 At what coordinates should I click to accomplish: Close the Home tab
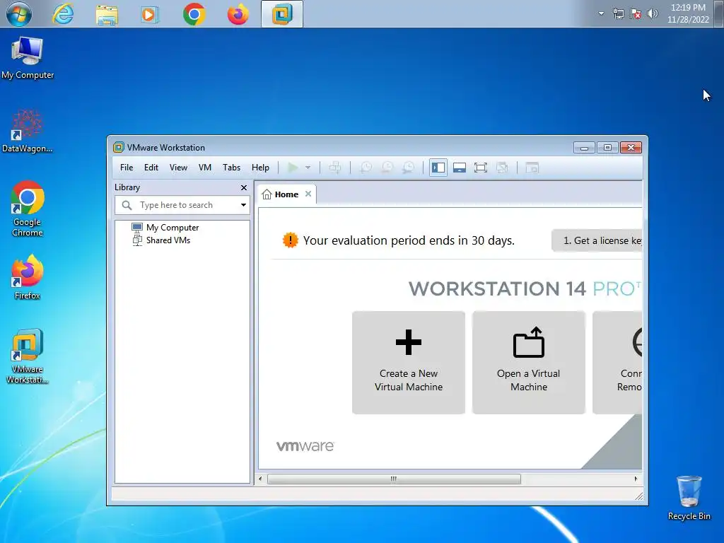[308, 194]
